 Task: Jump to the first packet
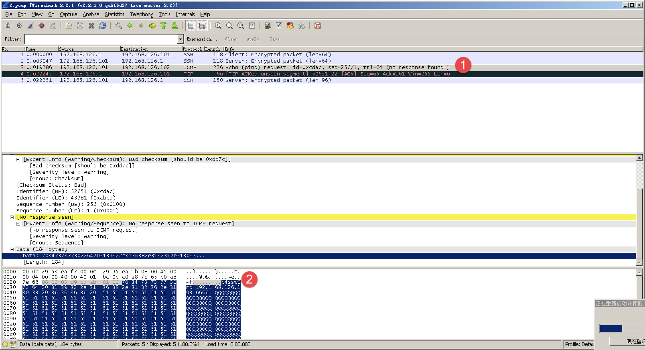tap(164, 26)
